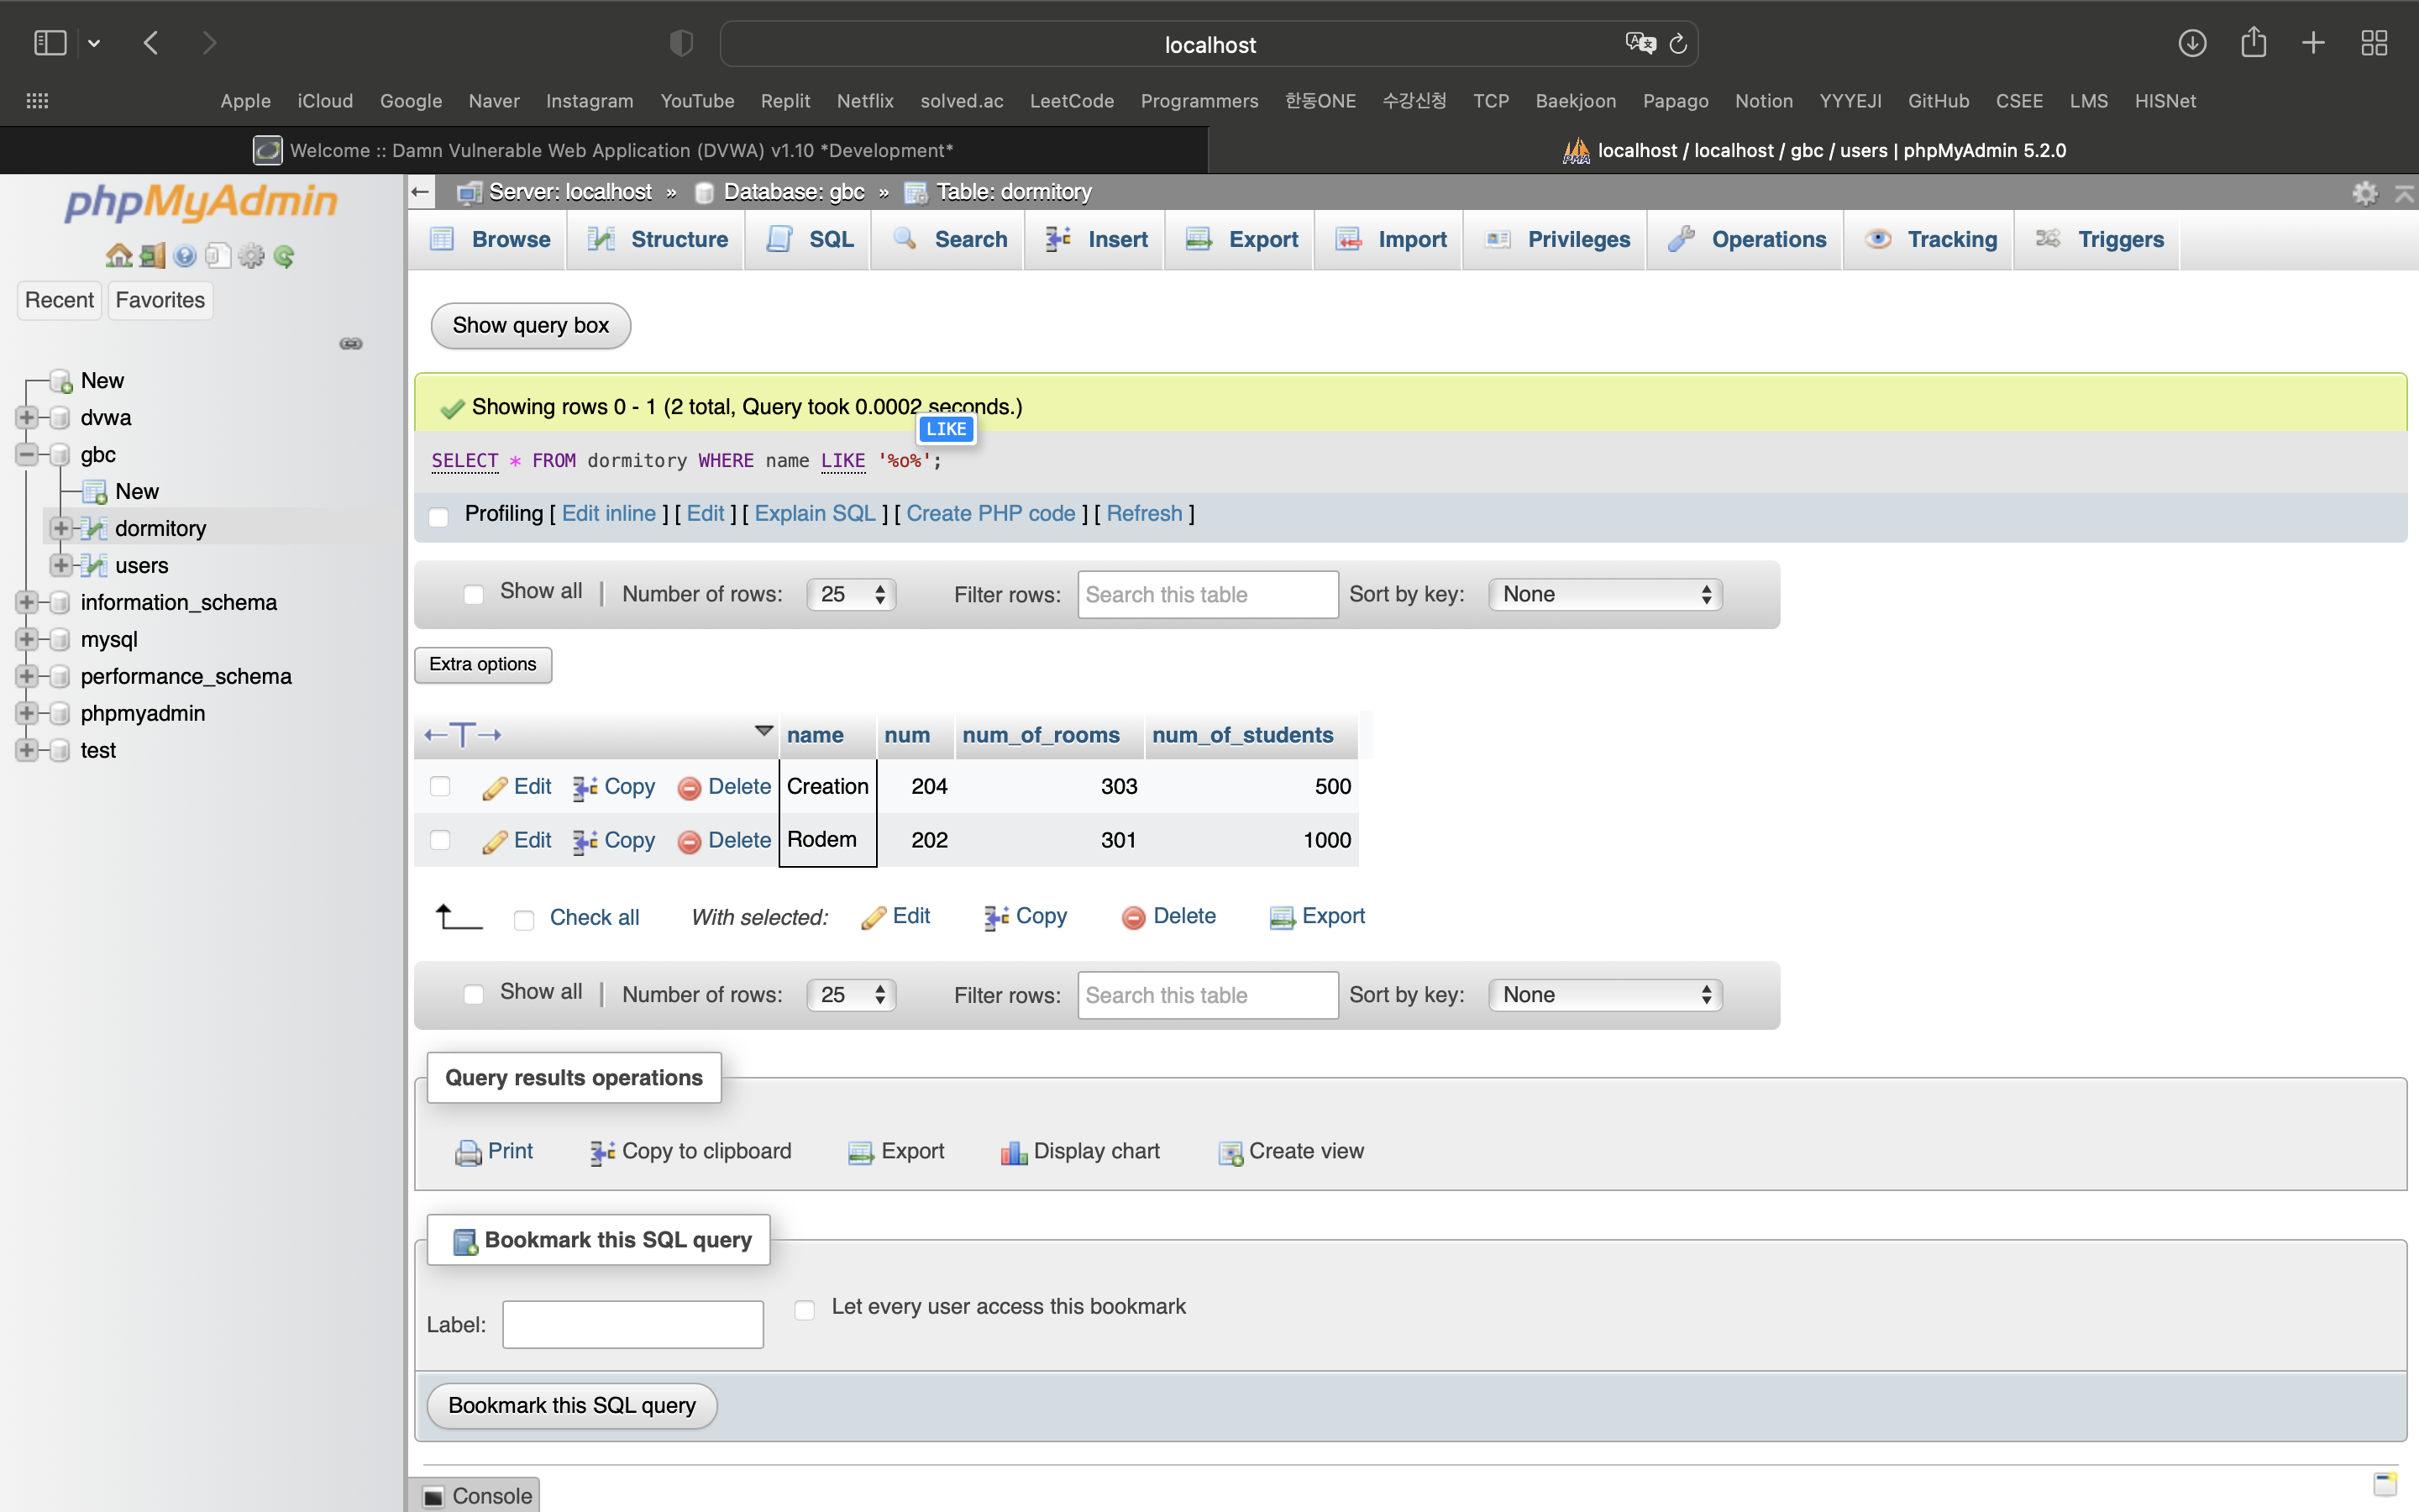Click the back arrow beside the server breadcrumb
The image size is (2419, 1512).
[x=421, y=191]
